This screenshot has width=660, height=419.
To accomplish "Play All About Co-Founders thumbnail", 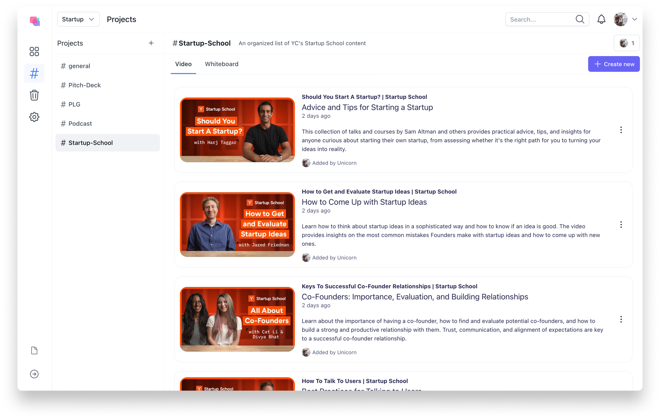I will click(x=237, y=319).
